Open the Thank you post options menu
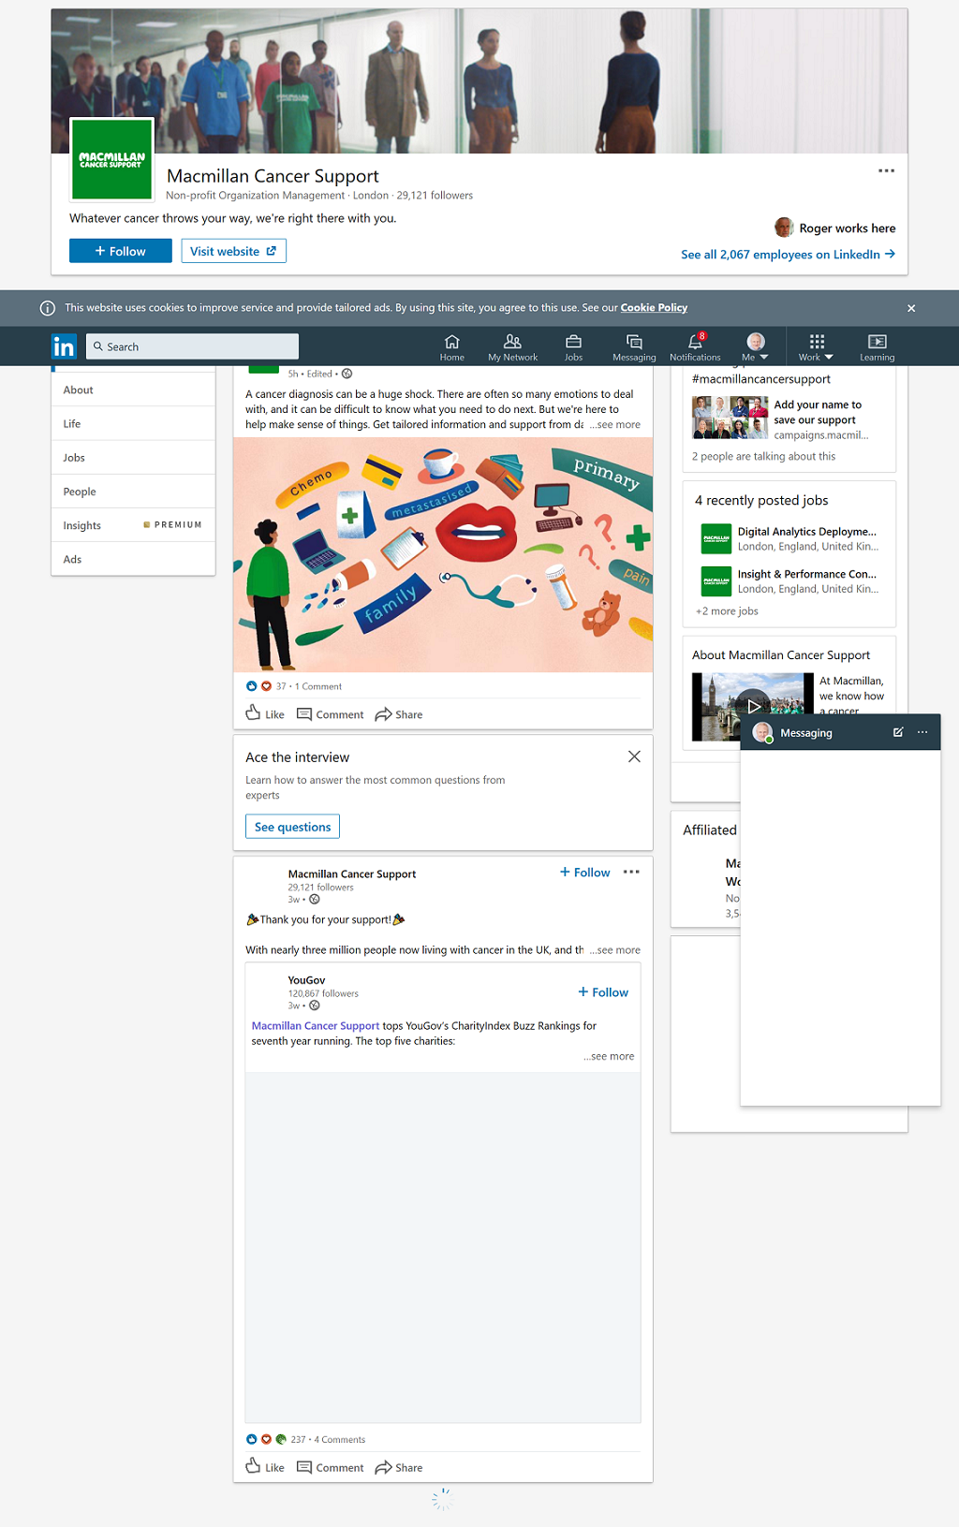The image size is (959, 1527). [631, 872]
